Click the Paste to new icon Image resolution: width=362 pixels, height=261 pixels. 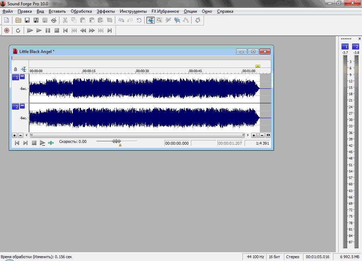[x=100, y=20]
